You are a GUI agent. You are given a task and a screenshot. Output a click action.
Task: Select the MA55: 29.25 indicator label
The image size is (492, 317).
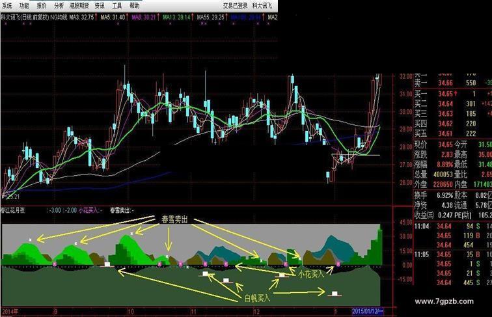click(x=211, y=17)
